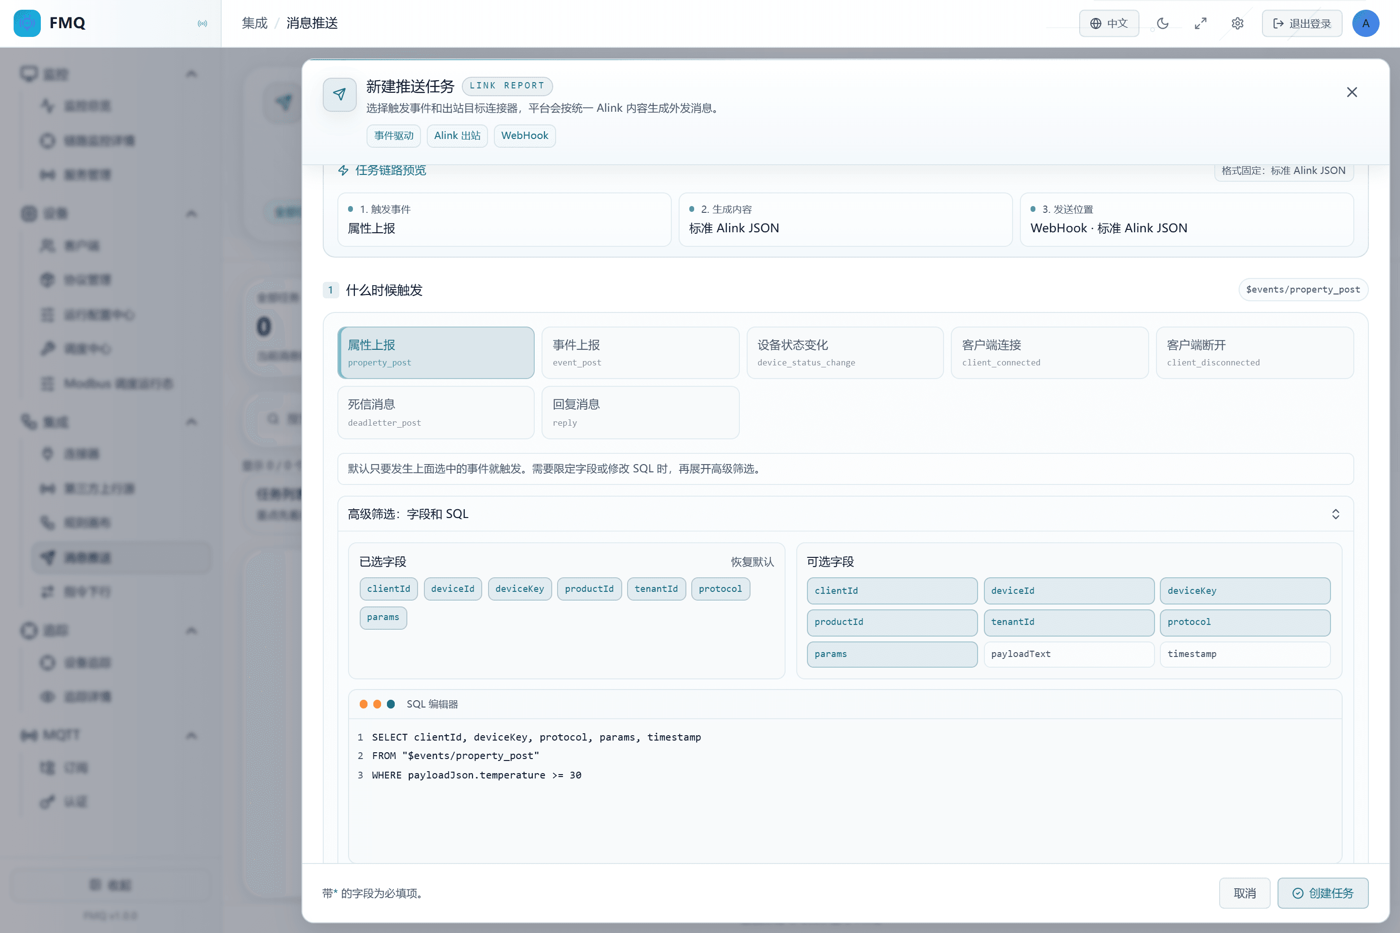Image resolution: width=1400 pixels, height=933 pixels.
Task: Click the 退出登录 button
Action: point(1302,23)
